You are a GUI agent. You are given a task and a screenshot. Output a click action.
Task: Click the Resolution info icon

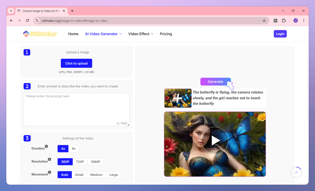coord(49,159)
